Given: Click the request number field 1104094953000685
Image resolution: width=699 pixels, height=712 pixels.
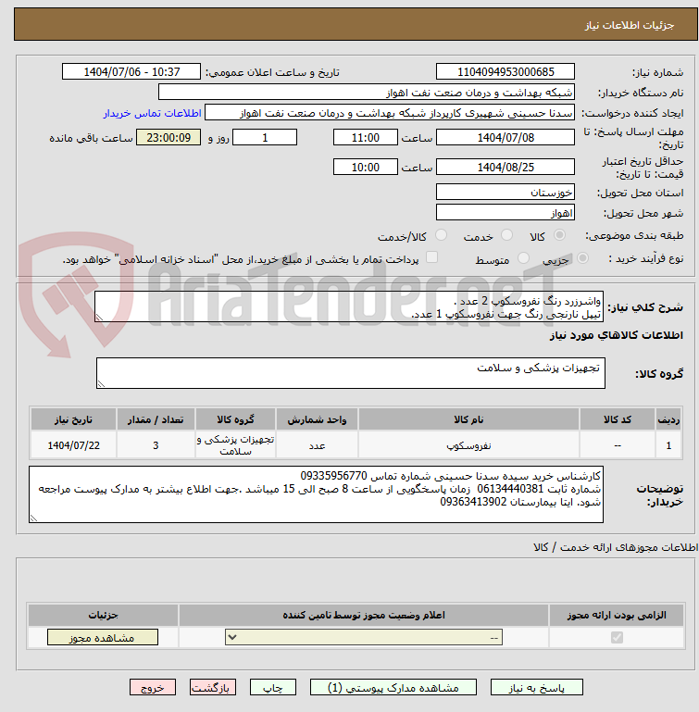Looking at the screenshot, I should [x=506, y=71].
